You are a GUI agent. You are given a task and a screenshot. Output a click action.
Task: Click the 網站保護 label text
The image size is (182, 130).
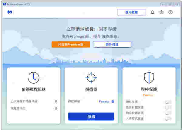point(132,102)
